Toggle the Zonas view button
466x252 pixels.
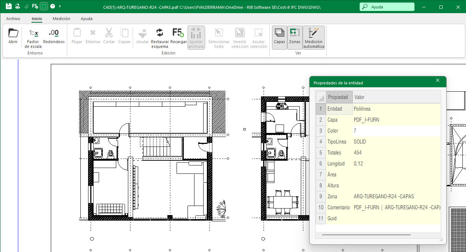[x=295, y=37]
